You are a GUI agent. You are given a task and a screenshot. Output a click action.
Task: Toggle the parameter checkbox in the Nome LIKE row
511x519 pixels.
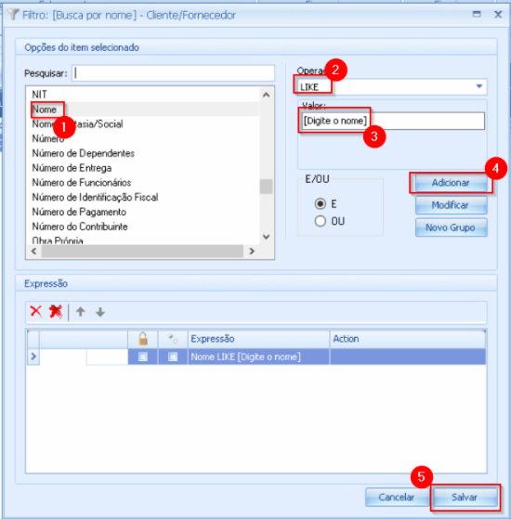tap(173, 357)
